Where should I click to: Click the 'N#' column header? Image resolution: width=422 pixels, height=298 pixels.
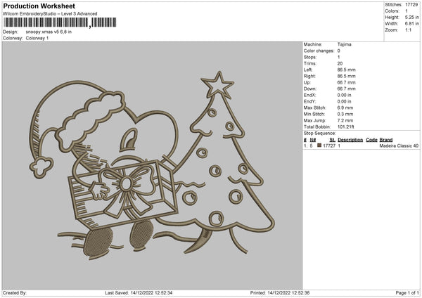313,140
